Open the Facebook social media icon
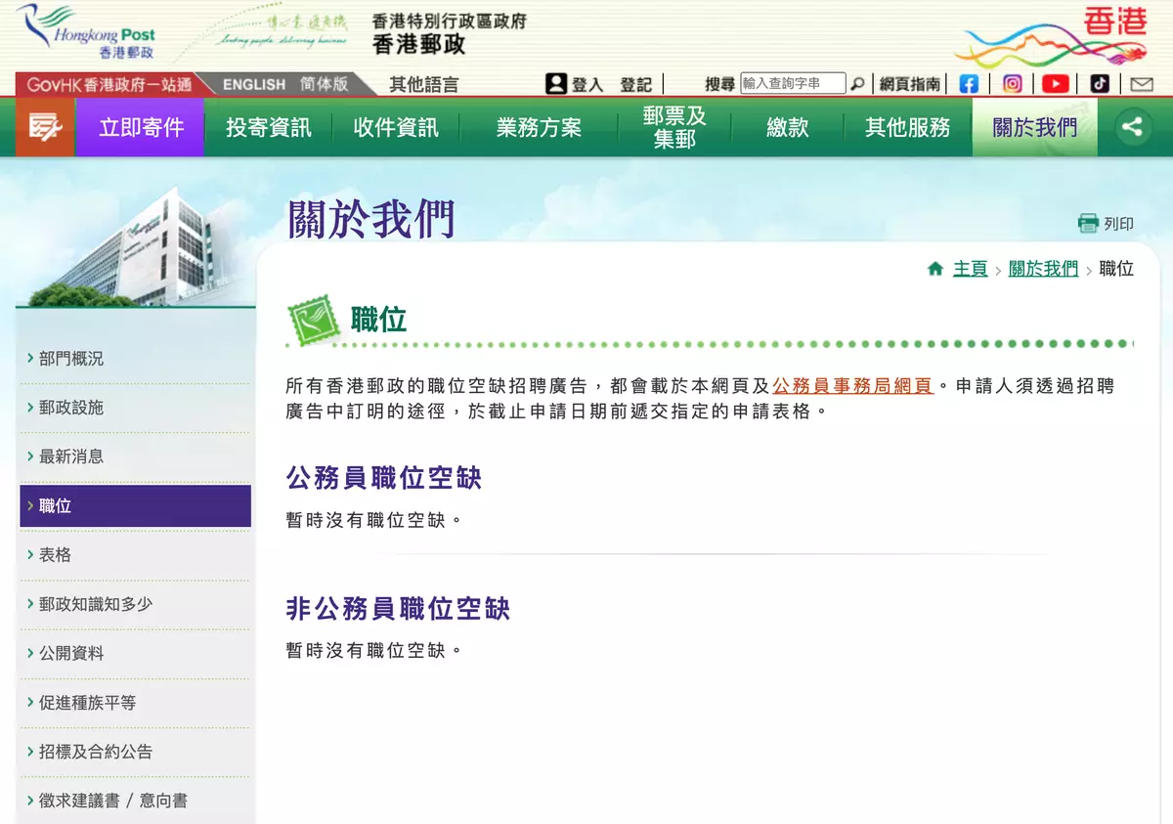This screenshot has width=1173, height=824. pyautogui.click(x=969, y=84)
